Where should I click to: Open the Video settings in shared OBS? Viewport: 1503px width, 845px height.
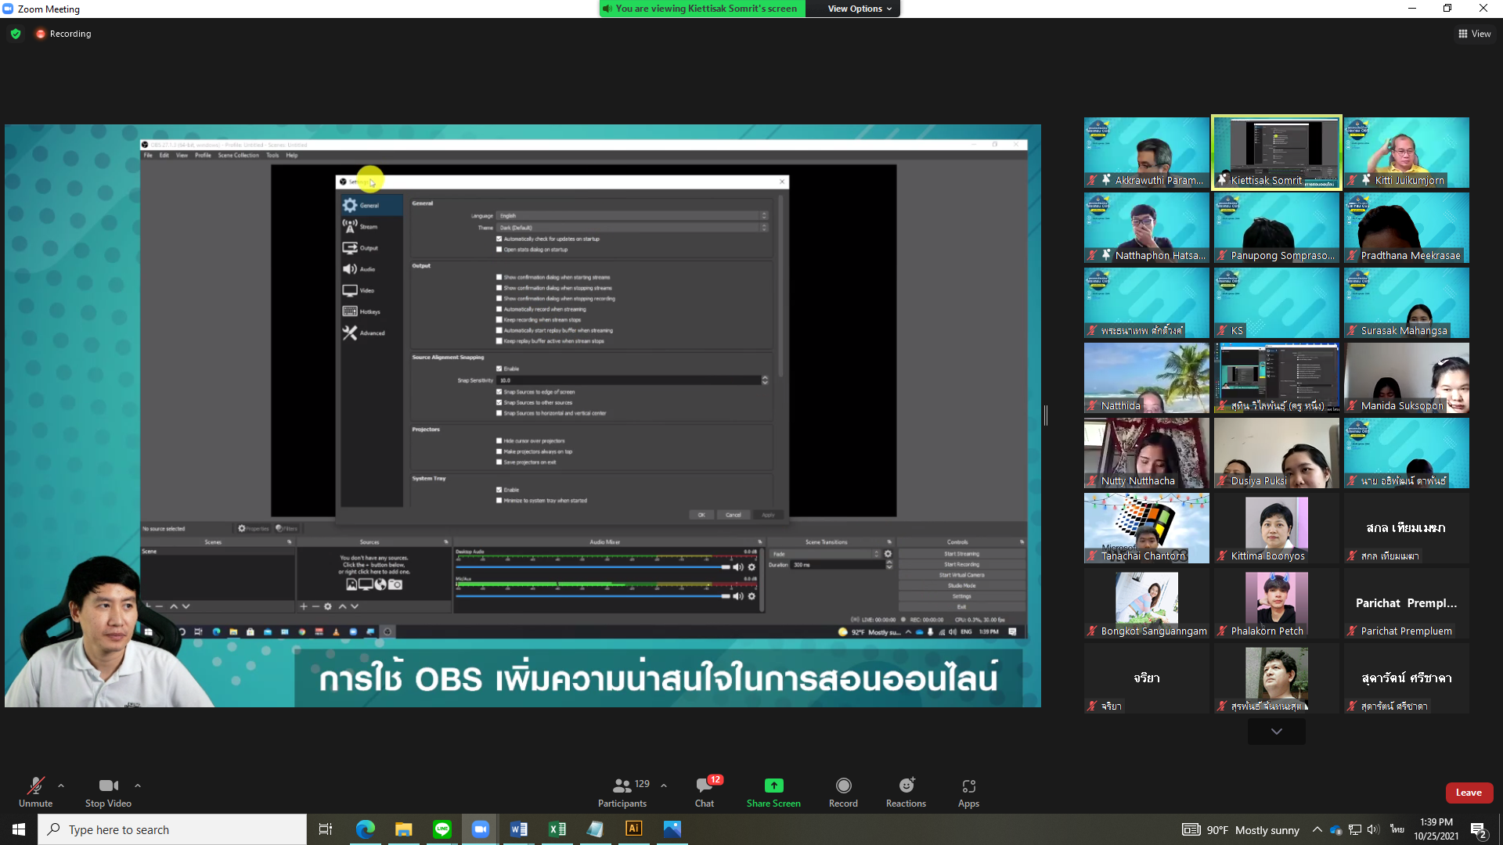[371, 290]
